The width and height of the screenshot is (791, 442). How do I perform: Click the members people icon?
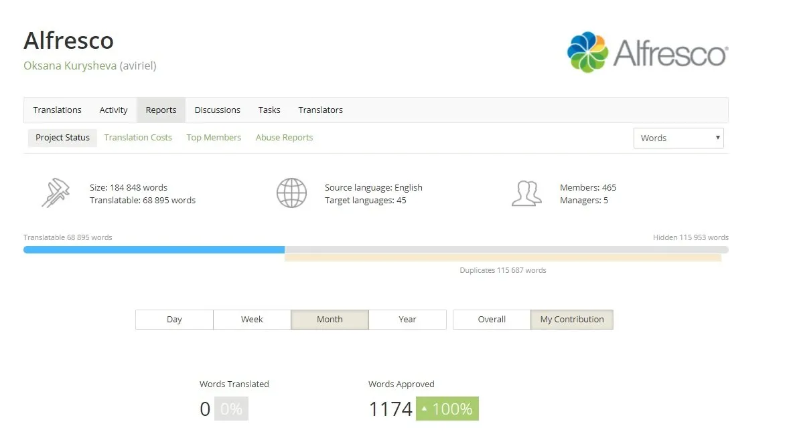click(526, 194)
